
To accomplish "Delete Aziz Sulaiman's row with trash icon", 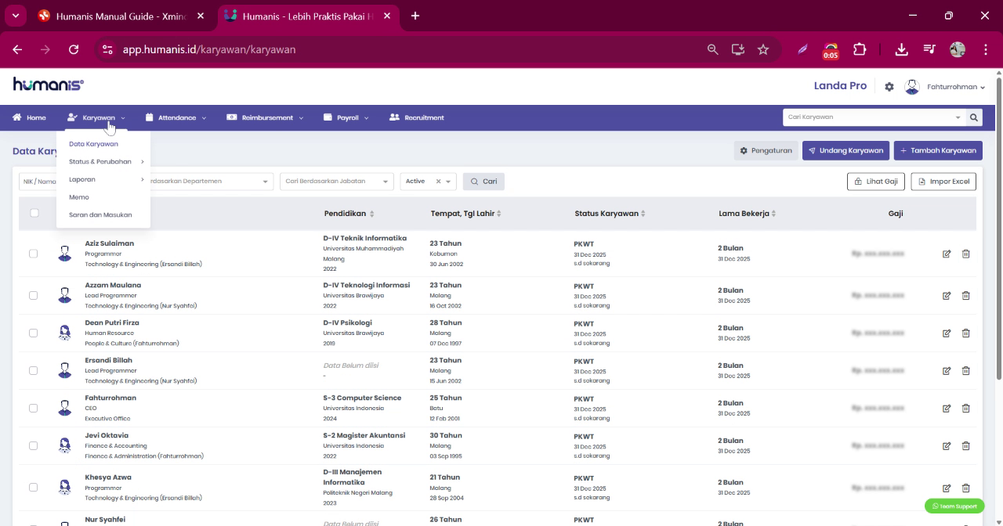I will click(x=965, y=254).
